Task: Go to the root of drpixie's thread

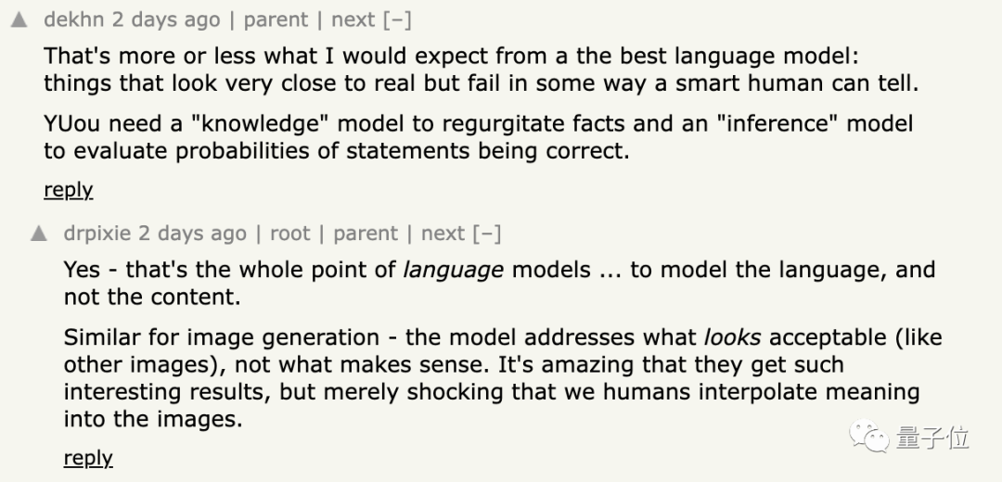Action: tap(290, 234)
